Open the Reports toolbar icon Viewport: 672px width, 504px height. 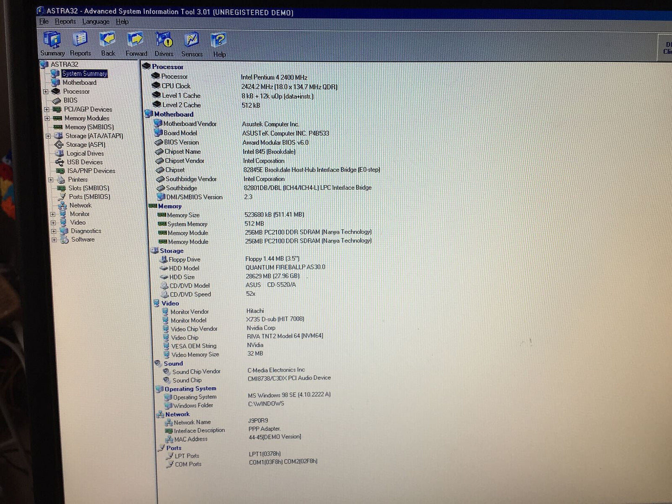tap(80, 42)
